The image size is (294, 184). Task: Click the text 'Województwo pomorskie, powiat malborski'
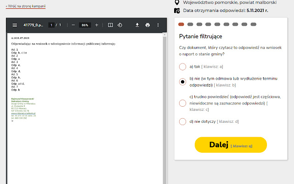(230, 2)
